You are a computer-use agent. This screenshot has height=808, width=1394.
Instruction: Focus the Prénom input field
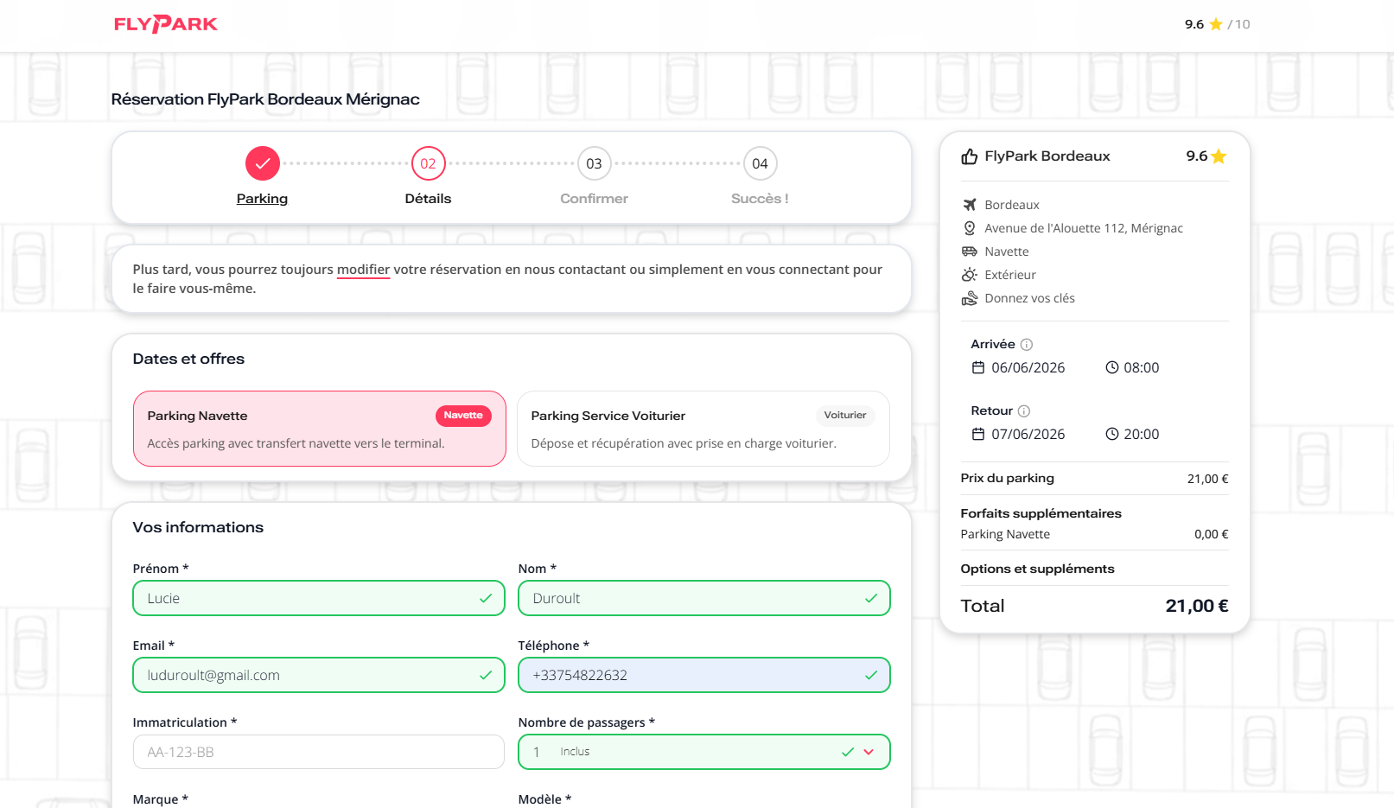tap(319, 598)
